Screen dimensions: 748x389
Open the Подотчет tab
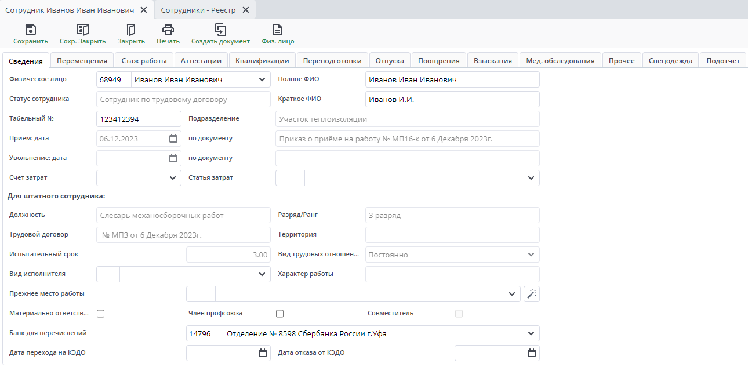(x=723, y=61)
